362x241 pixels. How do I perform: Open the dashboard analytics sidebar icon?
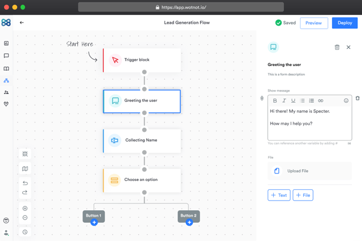(6, 43)
